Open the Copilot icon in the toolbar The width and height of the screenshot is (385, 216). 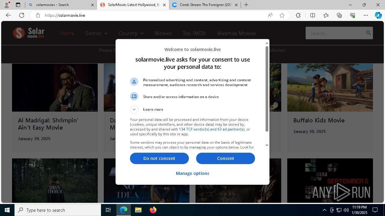378,15
